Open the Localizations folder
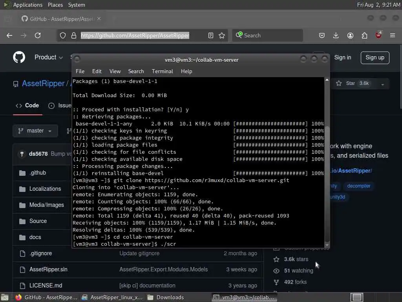402x302 pixels. pos(45,189)
